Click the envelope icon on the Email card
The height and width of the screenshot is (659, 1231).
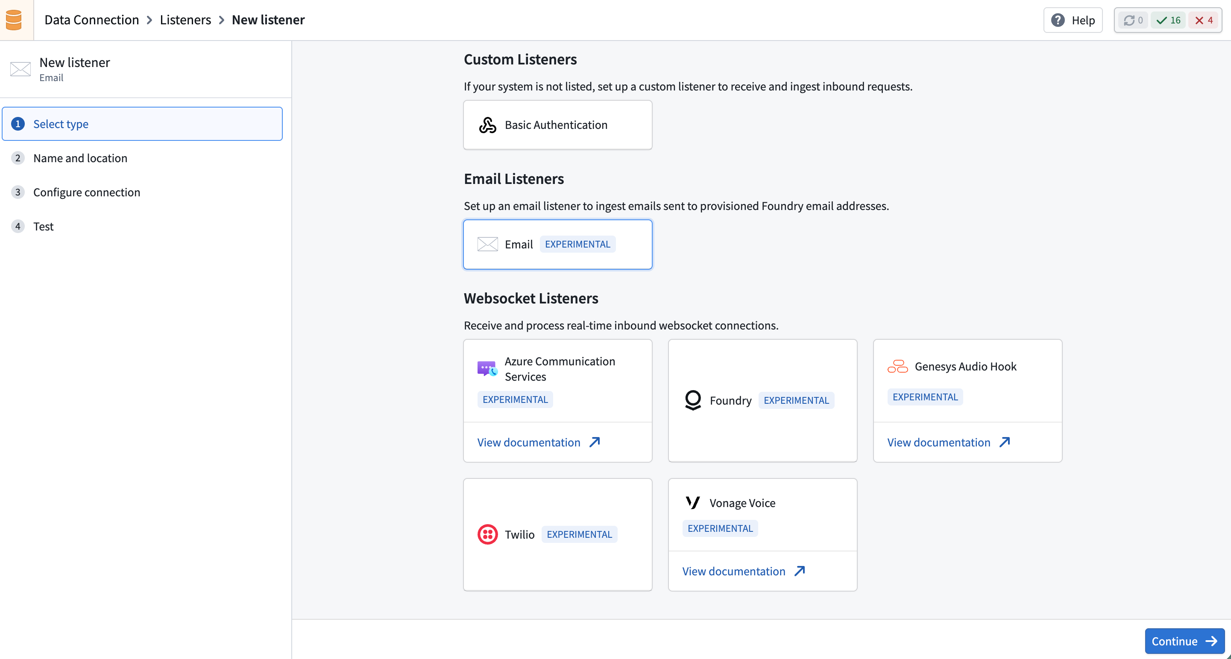click(487, 244)
